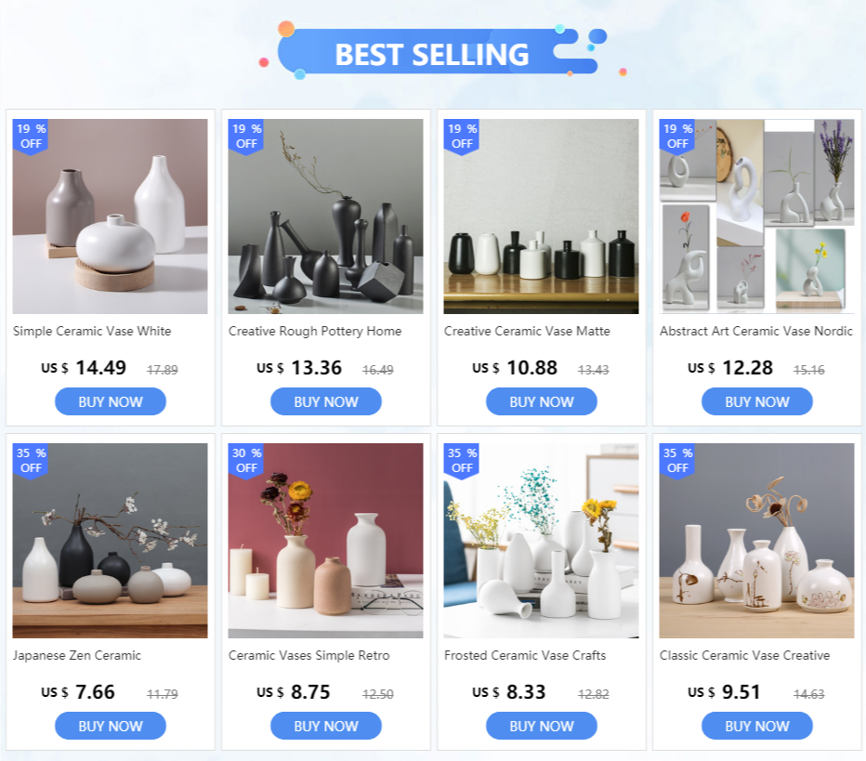Viewport: 866px width, 761px height.
Task: Open the Japanese Zen Ceramic title link
Action: point(77,655)
